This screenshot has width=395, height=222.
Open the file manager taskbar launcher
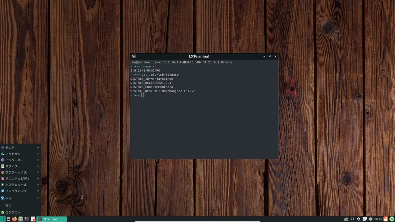(x=21, y=219)
